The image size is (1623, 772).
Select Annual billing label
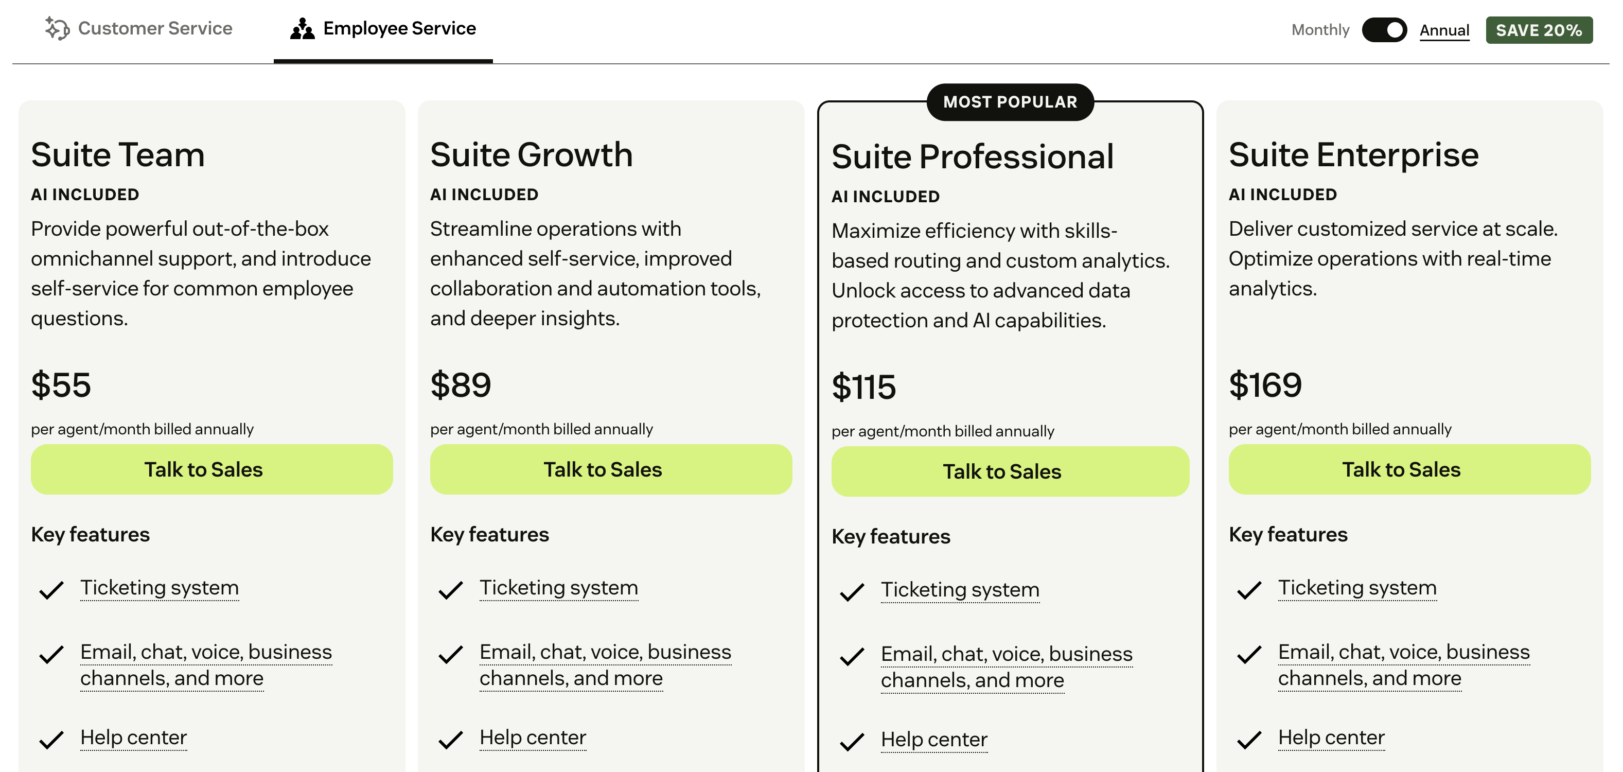[x=1444, y=30]
